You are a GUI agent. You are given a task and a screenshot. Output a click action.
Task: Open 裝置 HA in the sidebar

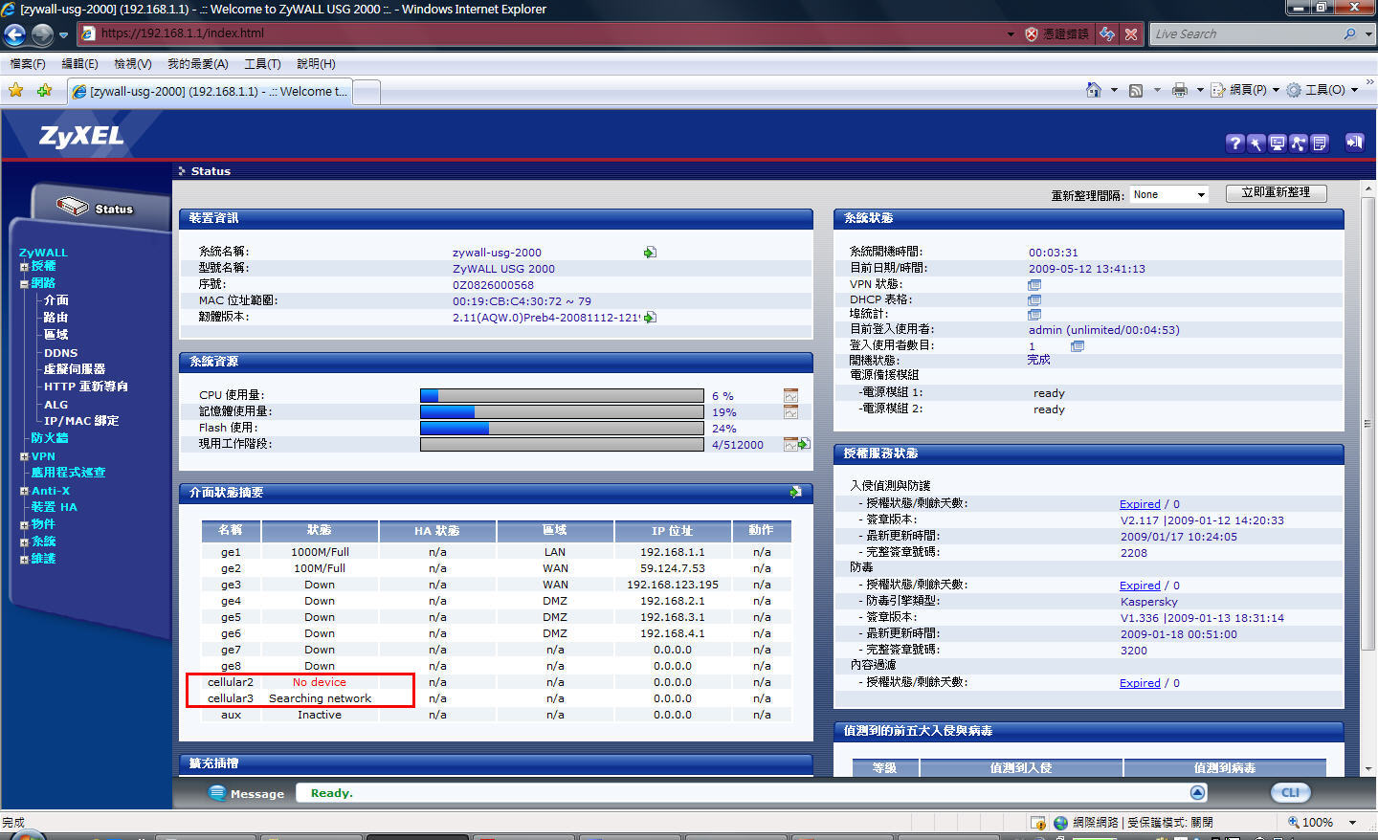click(54, 507)
